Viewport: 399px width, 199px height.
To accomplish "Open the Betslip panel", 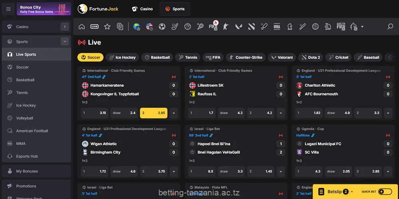I will click(x=336, y=192).
